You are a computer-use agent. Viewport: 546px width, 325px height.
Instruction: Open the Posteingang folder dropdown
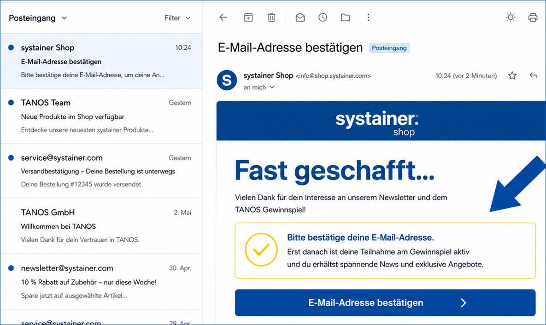click(x=38, y=18)
